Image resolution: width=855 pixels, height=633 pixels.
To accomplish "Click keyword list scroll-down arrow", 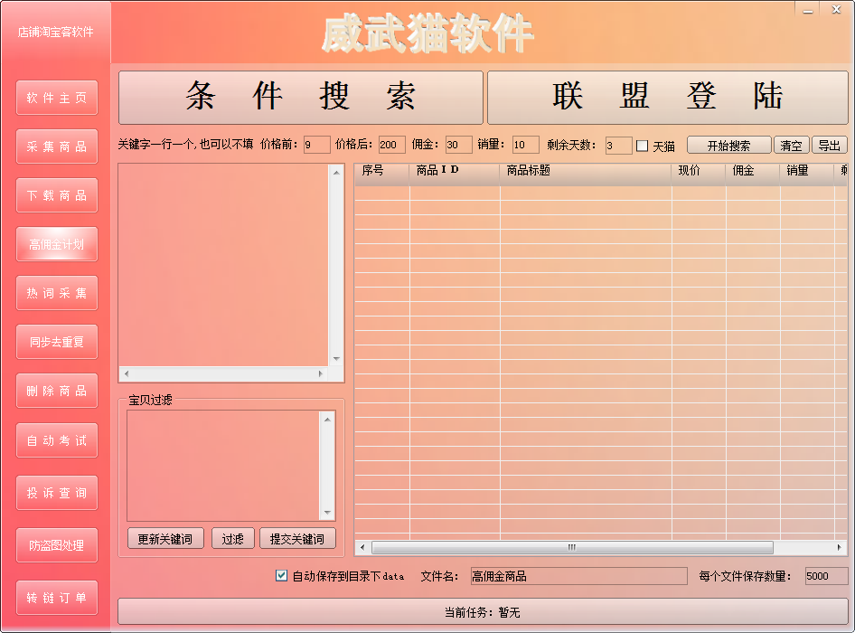I will click(336, 358).
